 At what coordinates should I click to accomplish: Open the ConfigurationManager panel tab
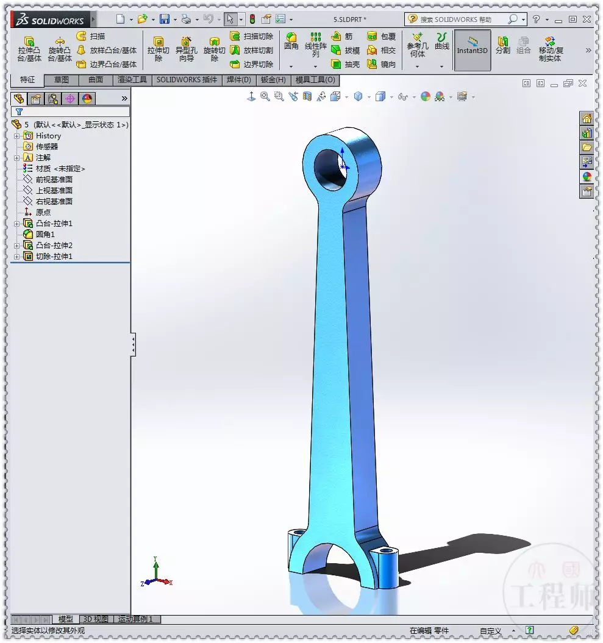[53, 98]
